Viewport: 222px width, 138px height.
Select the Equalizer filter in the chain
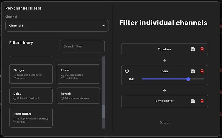(165, 49)
